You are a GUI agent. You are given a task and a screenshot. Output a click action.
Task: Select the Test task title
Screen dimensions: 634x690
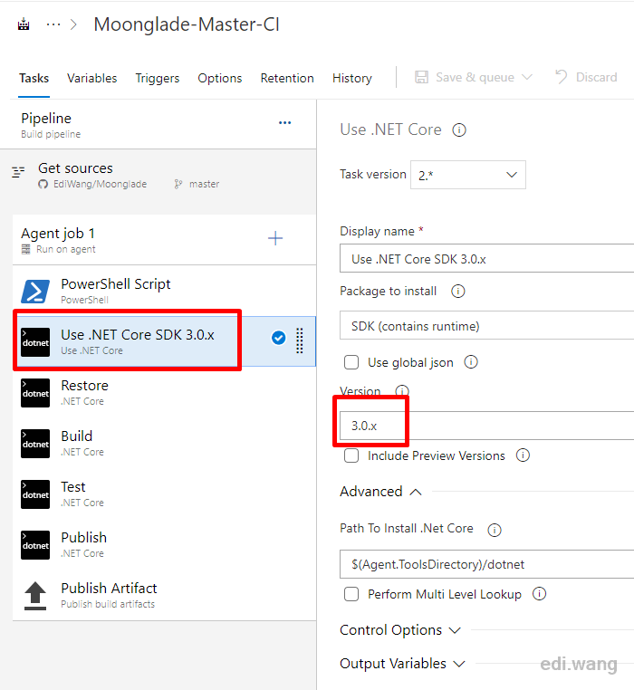(73, 486)
